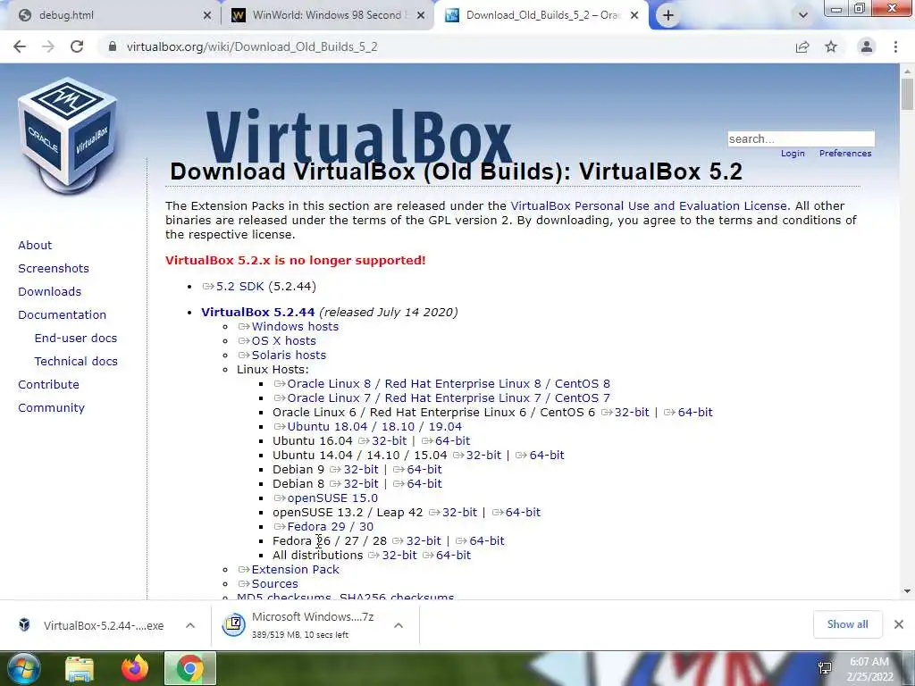Go to the Downloads sidebar link
This screenshot has height=686, width=915.
click(x=50, y=292)
